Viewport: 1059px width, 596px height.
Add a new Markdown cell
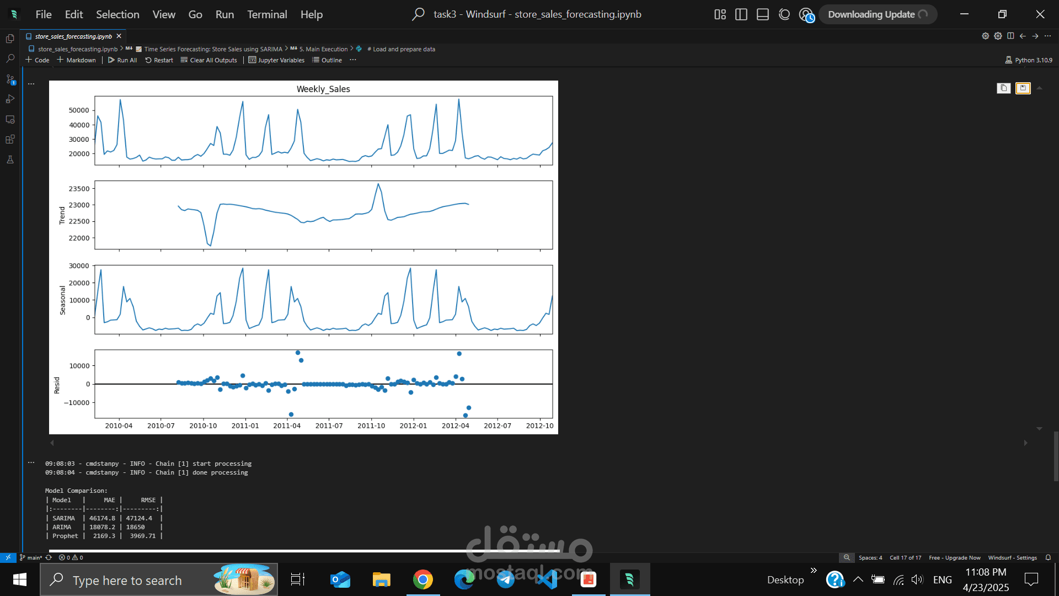(x=76, y=60)
